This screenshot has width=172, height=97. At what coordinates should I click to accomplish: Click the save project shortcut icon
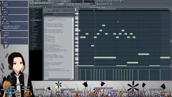click(112, 1)
